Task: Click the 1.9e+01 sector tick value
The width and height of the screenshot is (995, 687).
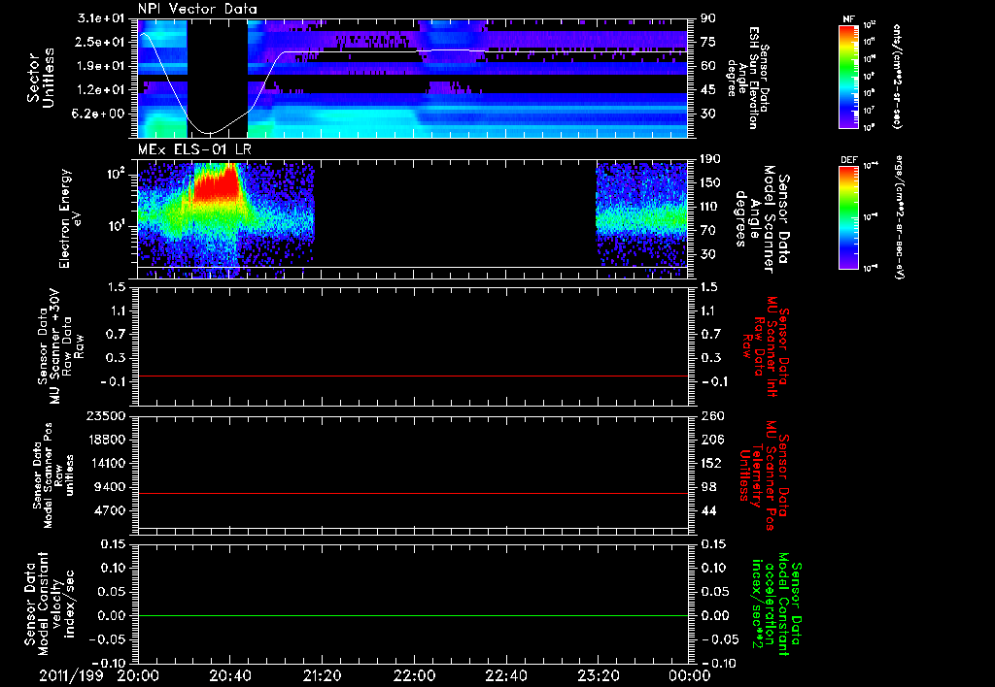Action: [101, 66]
